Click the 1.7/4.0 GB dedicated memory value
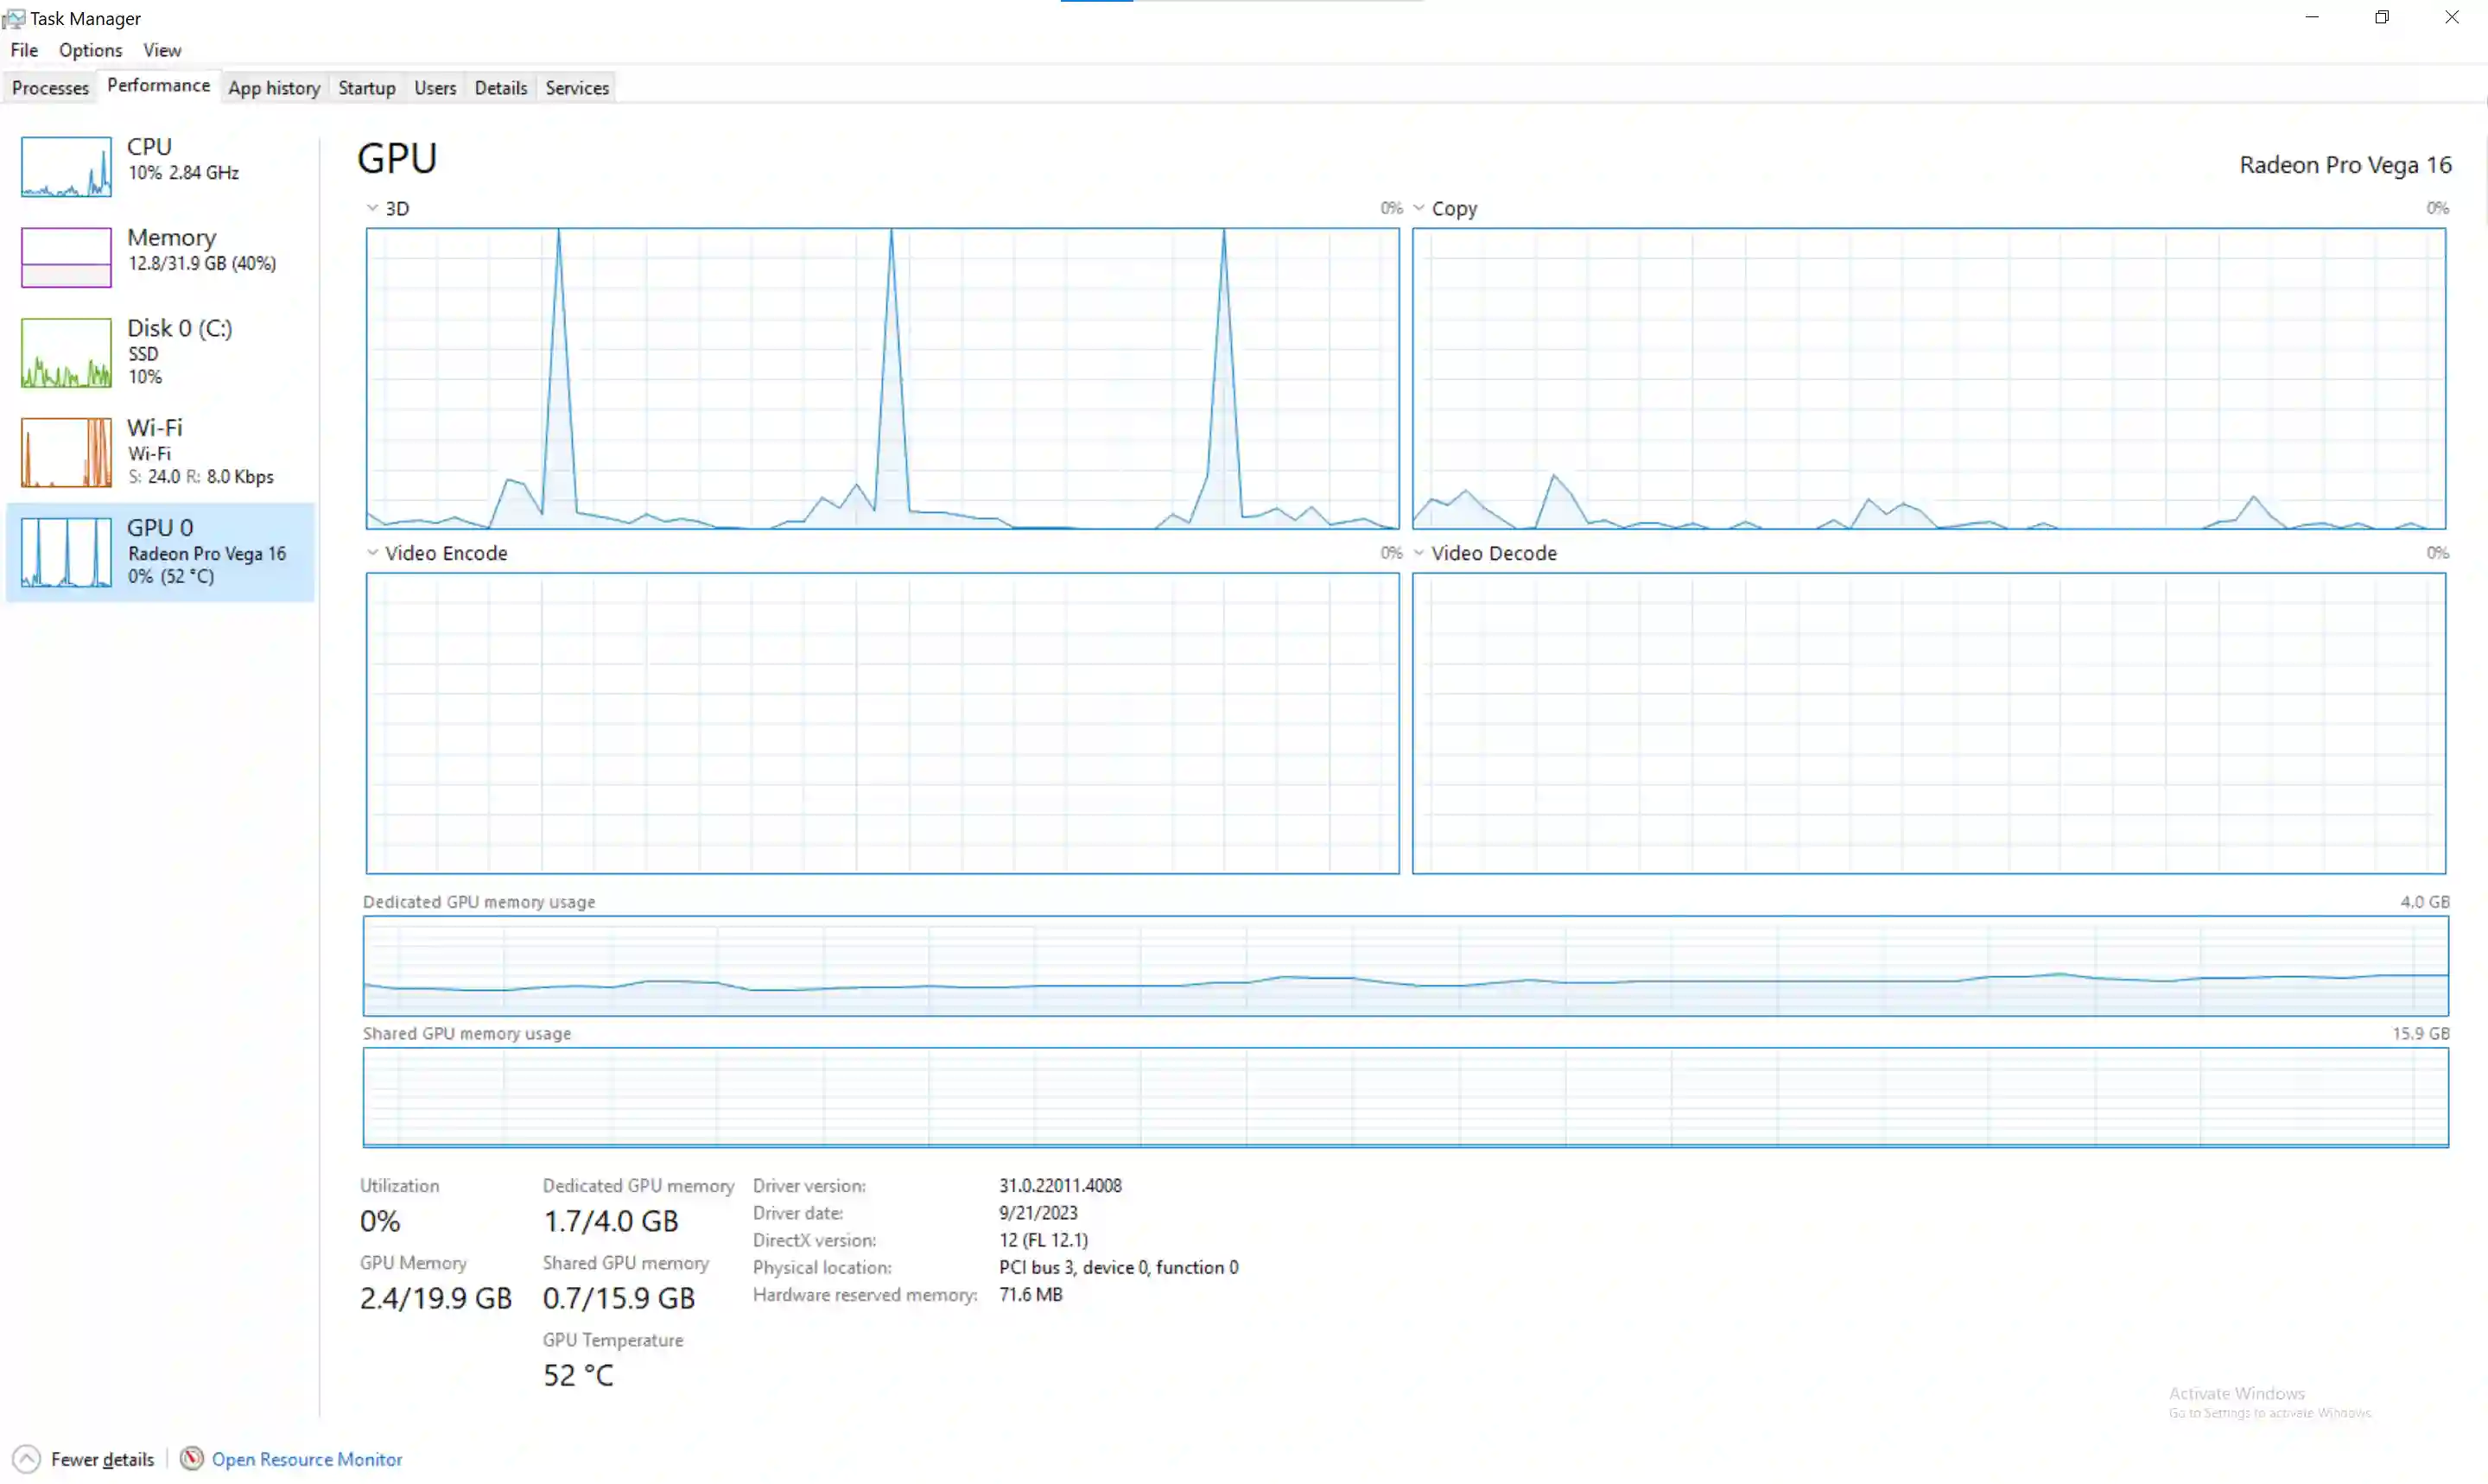The width and height of the screenshot is (2488, 1484). [x=610, y=1221]
